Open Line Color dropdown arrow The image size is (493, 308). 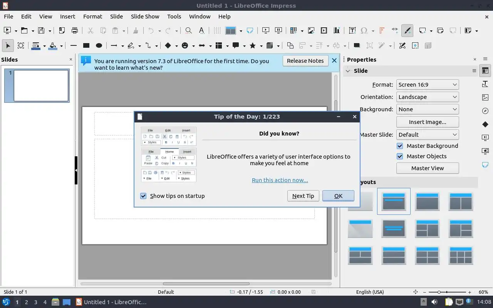44,46
